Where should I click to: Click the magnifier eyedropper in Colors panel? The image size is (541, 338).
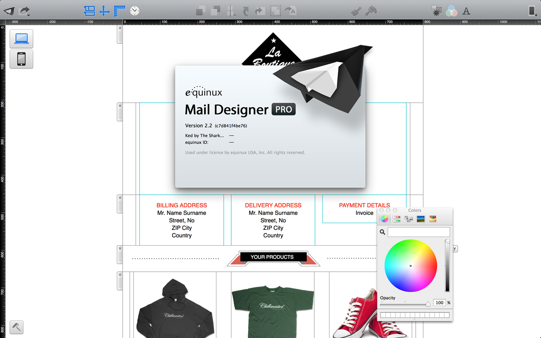383,232
